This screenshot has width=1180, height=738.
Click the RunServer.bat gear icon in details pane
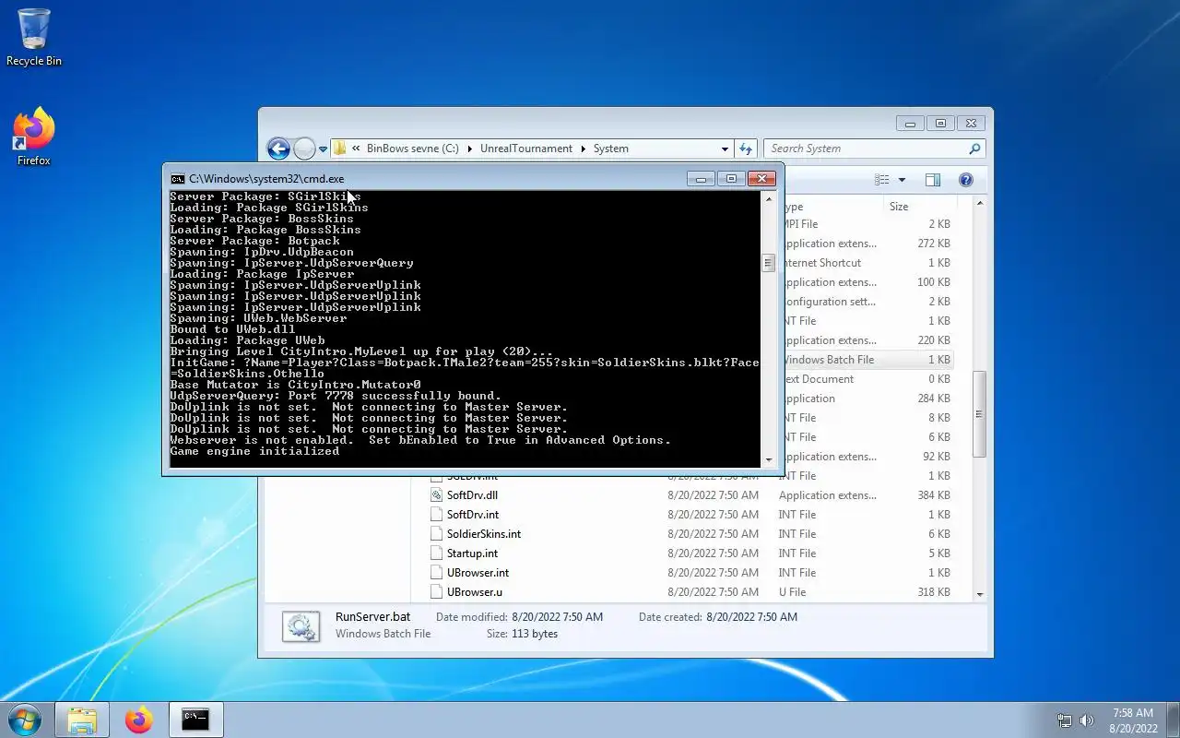301,626
